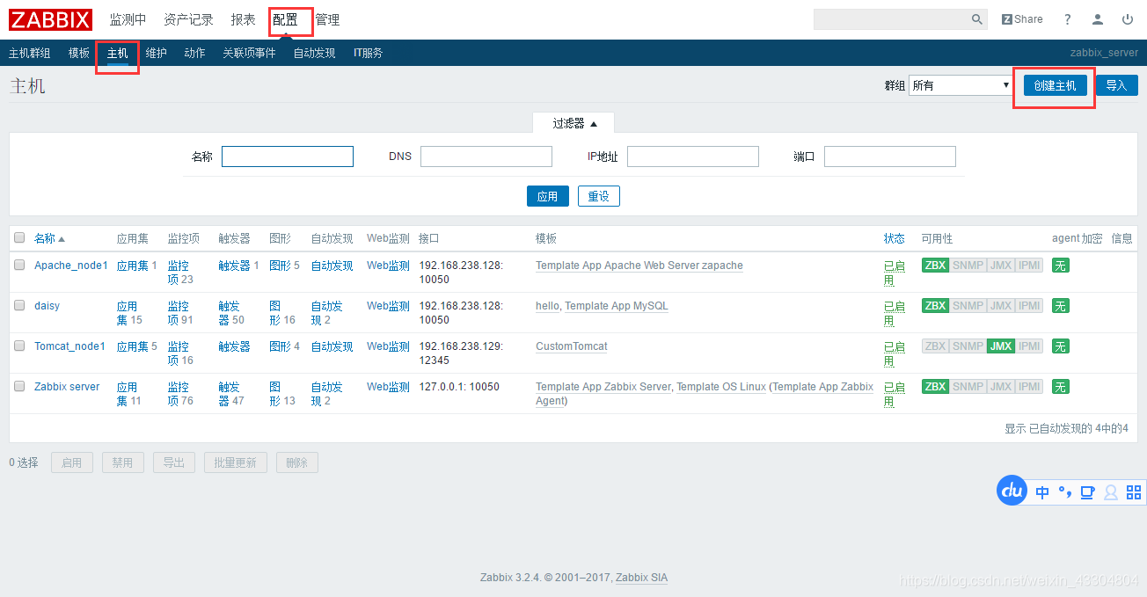Click IPMI badge in Zabbix server row
Viewport: 1147px width, 597px height.
[1029, 387]
